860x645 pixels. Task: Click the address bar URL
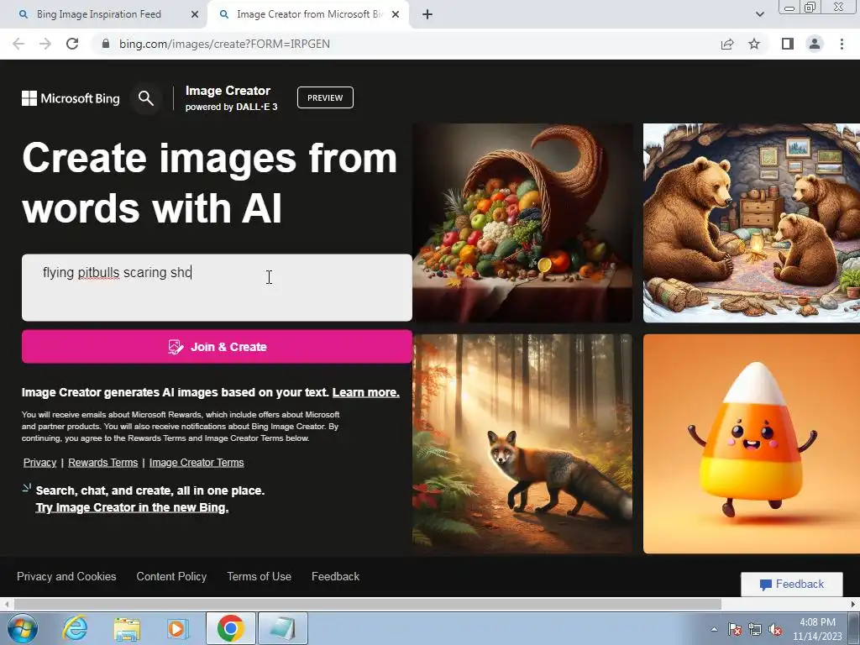[224, 44]
